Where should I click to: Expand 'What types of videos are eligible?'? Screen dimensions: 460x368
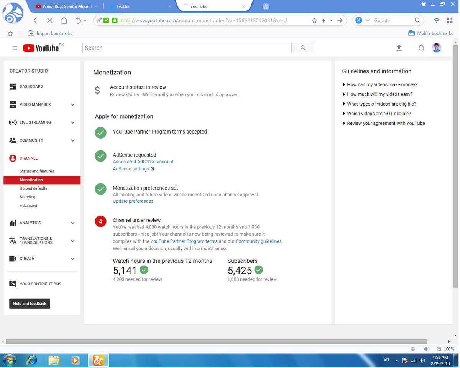pos(379,104)
